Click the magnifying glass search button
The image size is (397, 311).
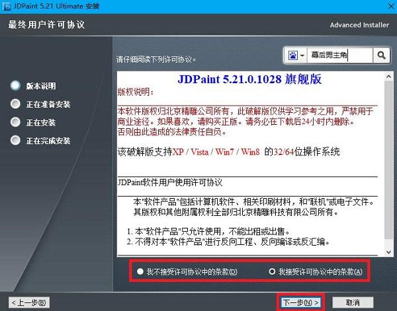381,55
